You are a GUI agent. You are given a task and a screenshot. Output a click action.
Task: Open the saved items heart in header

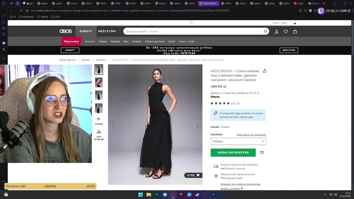[x=286, y=32]
